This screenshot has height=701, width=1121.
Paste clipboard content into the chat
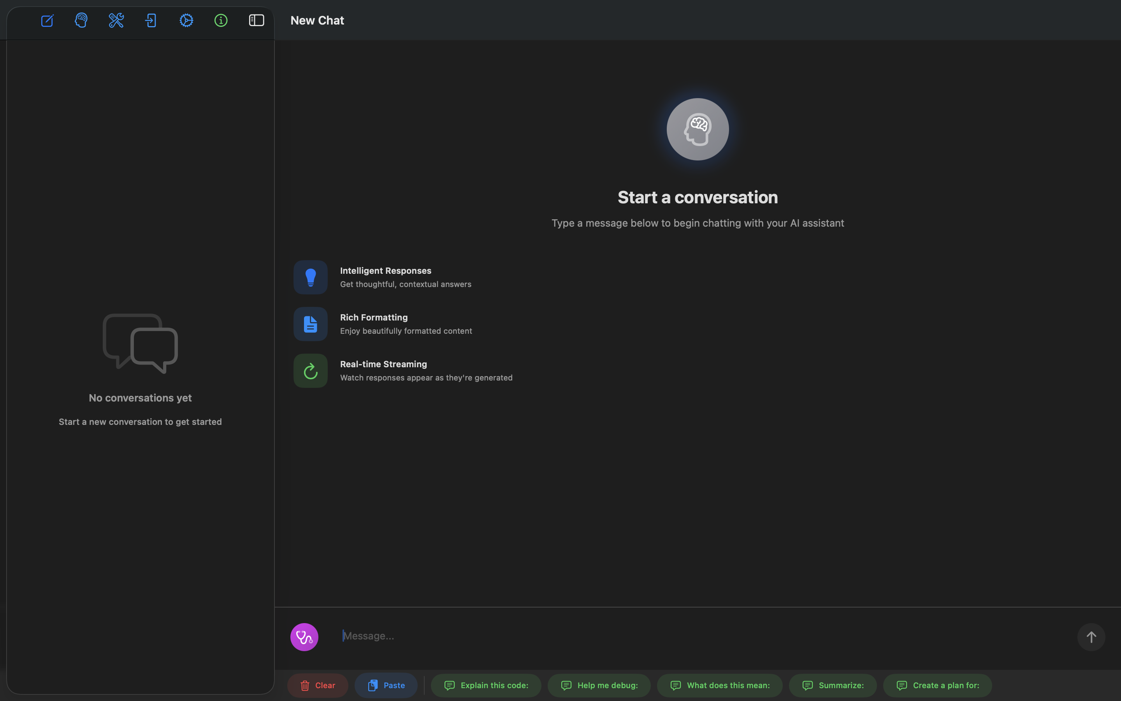click(x=385, y=685)
